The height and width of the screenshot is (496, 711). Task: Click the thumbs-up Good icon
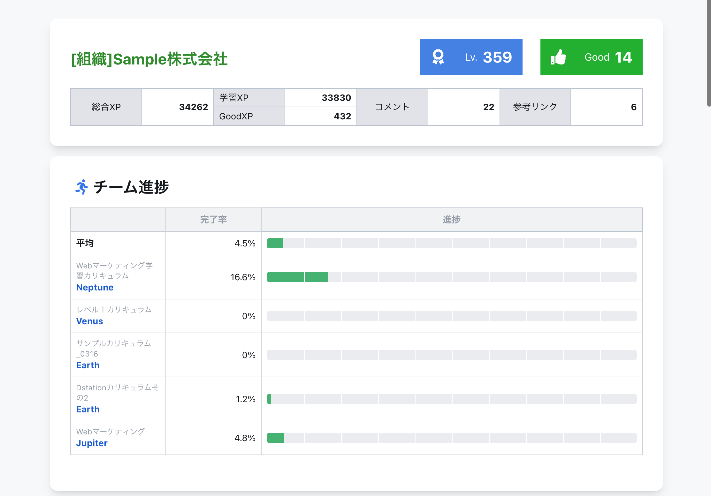[x=558, y=57]
